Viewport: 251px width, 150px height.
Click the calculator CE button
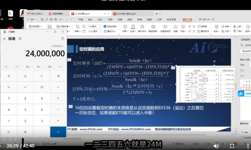click(25, 76)
